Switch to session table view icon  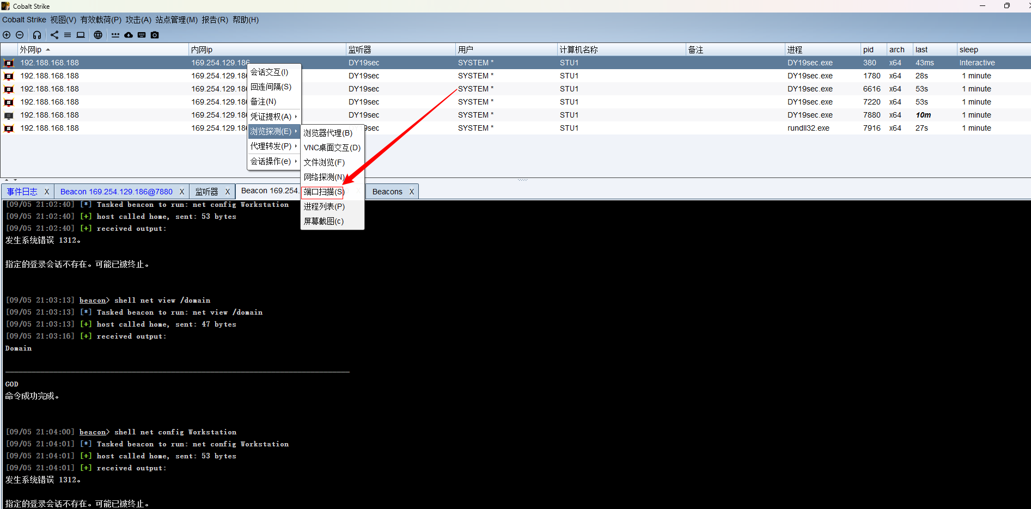[x=68, y=35]
